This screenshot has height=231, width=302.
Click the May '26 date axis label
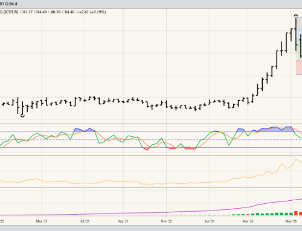click(291, 221)
